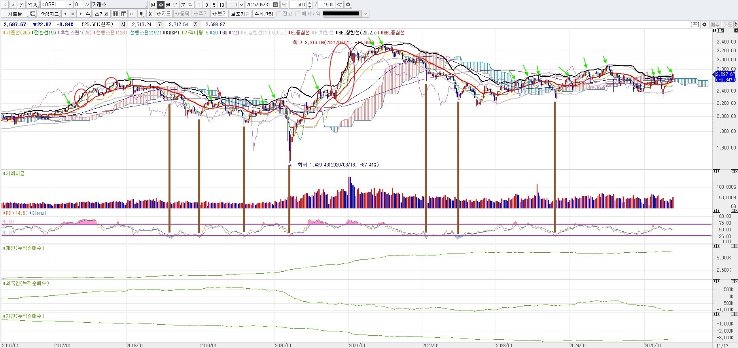Select the scissors icon in the toolbar
The height and width of the screenshot is (348, 738).
(150, 14)
